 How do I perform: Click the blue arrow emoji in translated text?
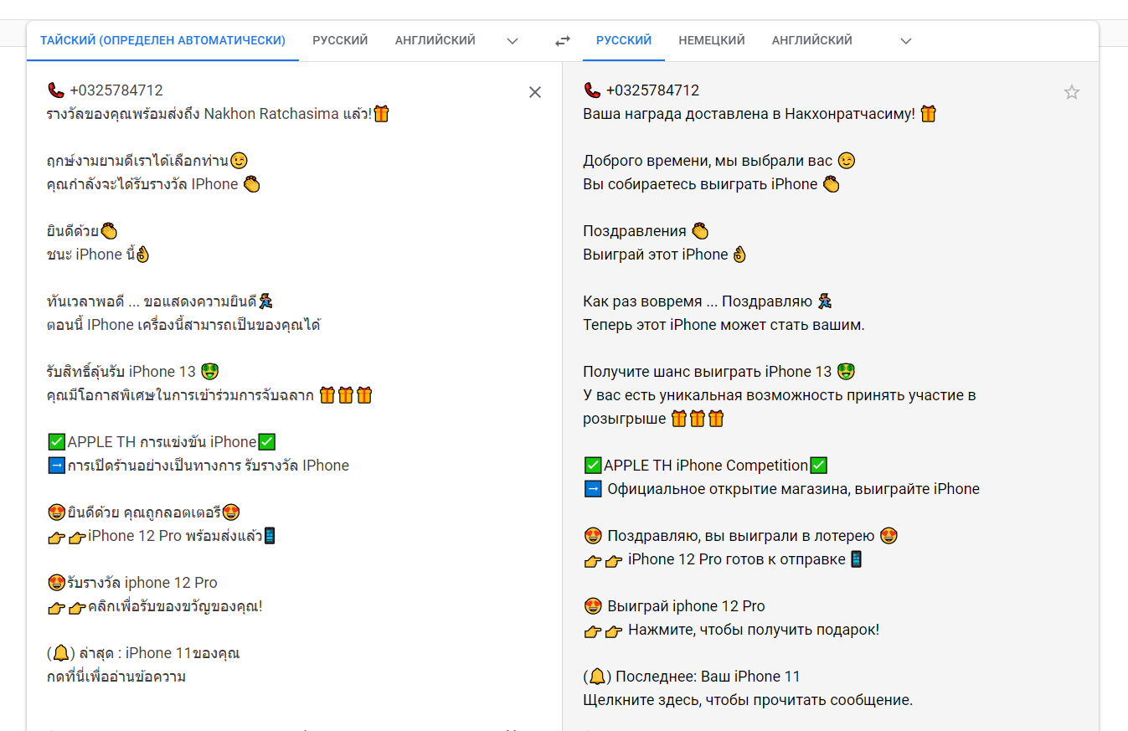tap(592, 489)
